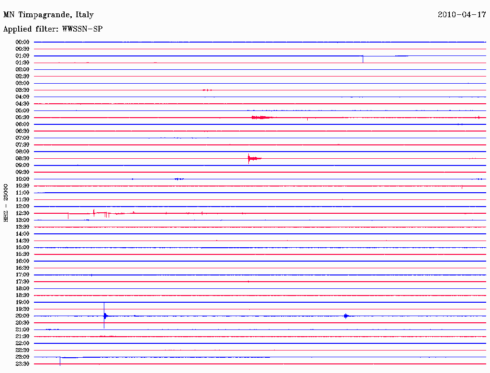490x373 pixels.
Task: Select the 13:30 time label
Action: pos(22,227)
